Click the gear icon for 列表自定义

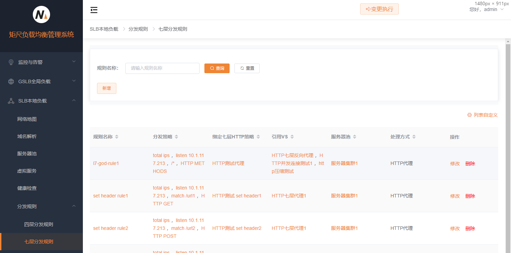pos(469,115)
